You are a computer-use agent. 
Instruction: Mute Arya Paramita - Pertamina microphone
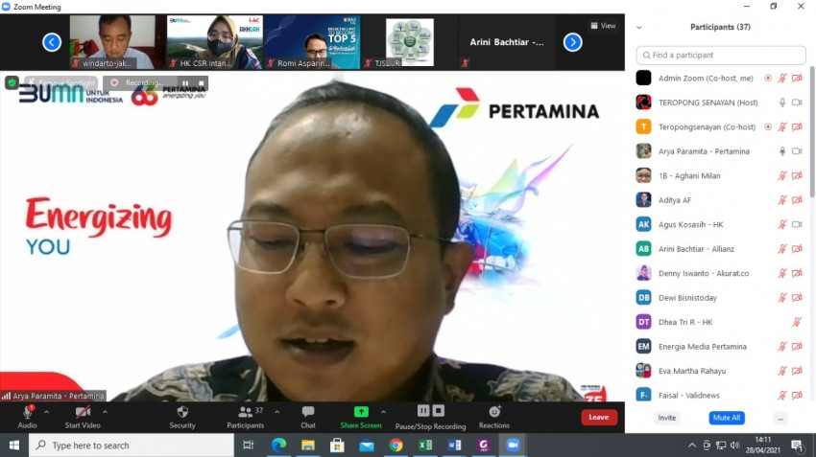[x=782, y=151]
